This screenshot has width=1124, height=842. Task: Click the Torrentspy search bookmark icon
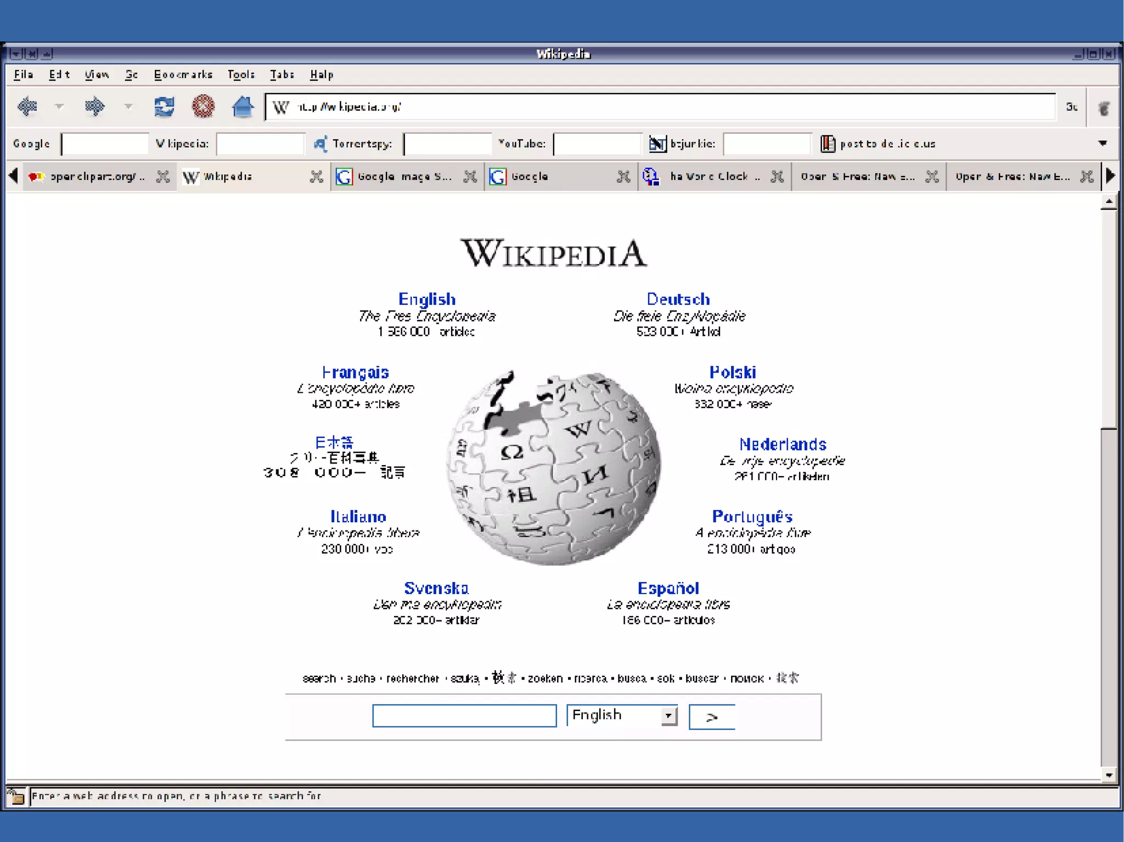coord(321,144)
